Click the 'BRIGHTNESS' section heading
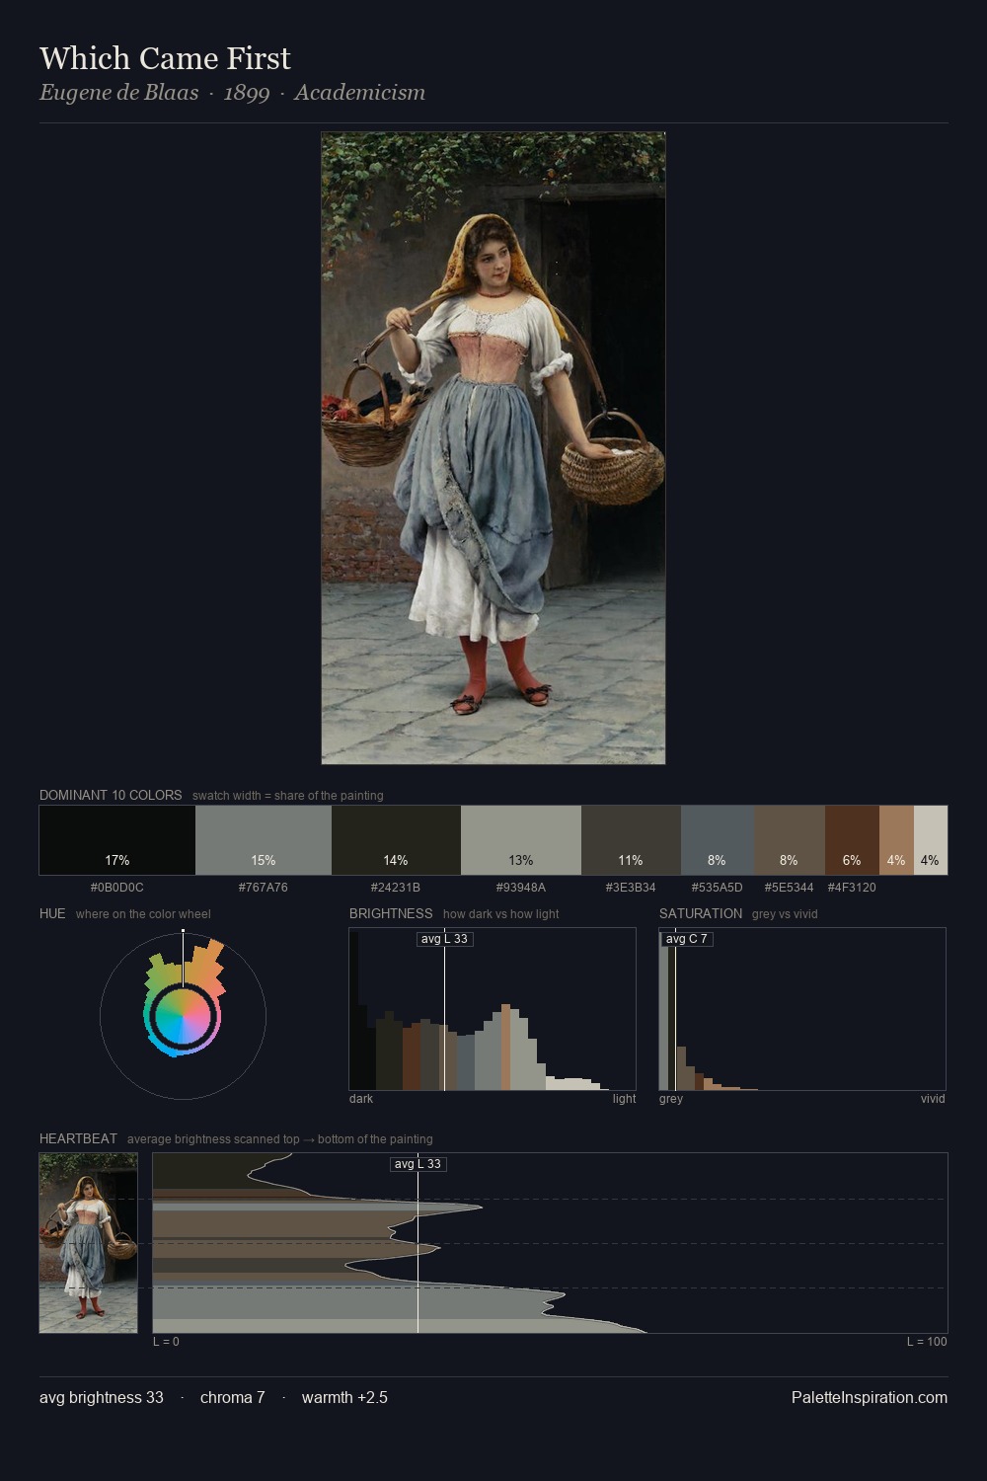 coord(391,913)
